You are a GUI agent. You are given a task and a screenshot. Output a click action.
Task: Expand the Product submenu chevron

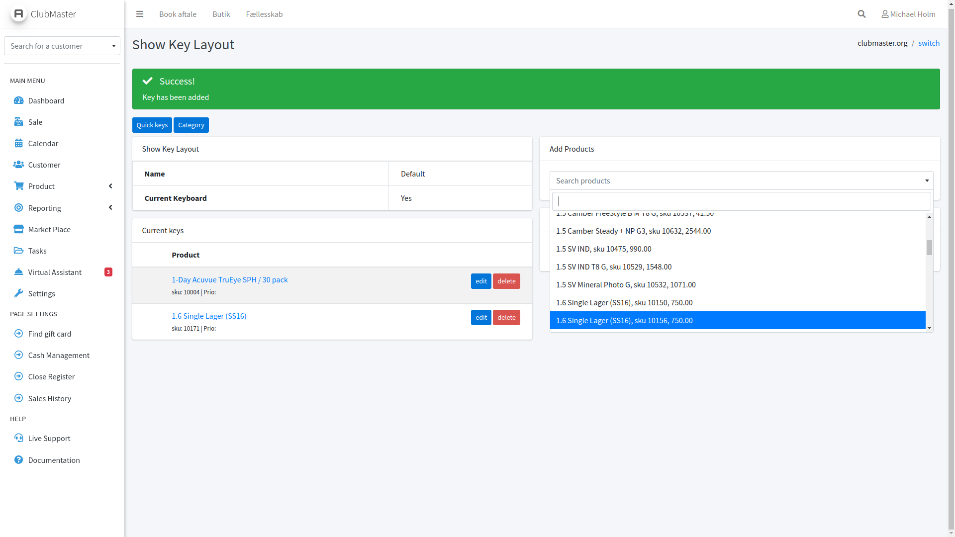110,186
